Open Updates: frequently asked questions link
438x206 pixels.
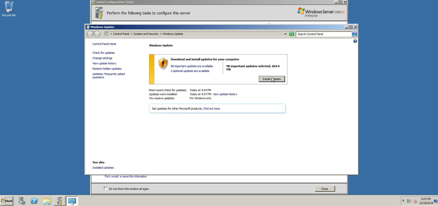(108, 75)
